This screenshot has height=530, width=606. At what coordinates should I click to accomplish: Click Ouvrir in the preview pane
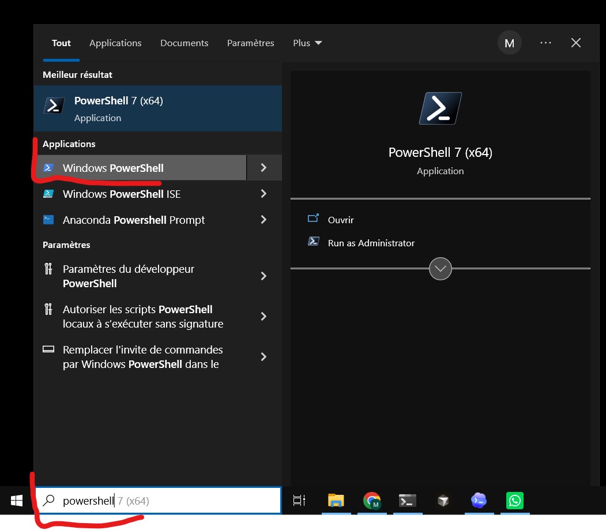click(341, 220)
